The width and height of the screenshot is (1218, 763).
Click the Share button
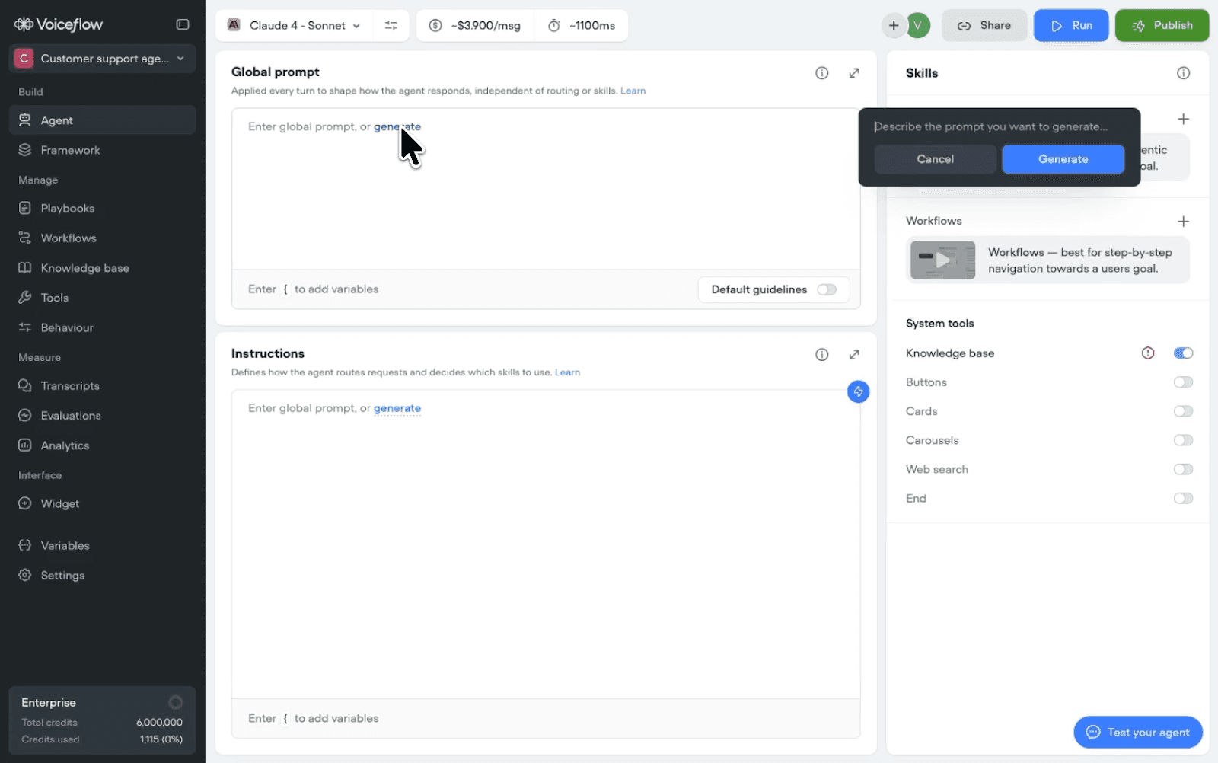point(984,25)
